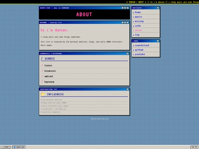Select the highlighted about link in Navigate
Viewport: 199px width, 149px height.
[x=139, y=30]
